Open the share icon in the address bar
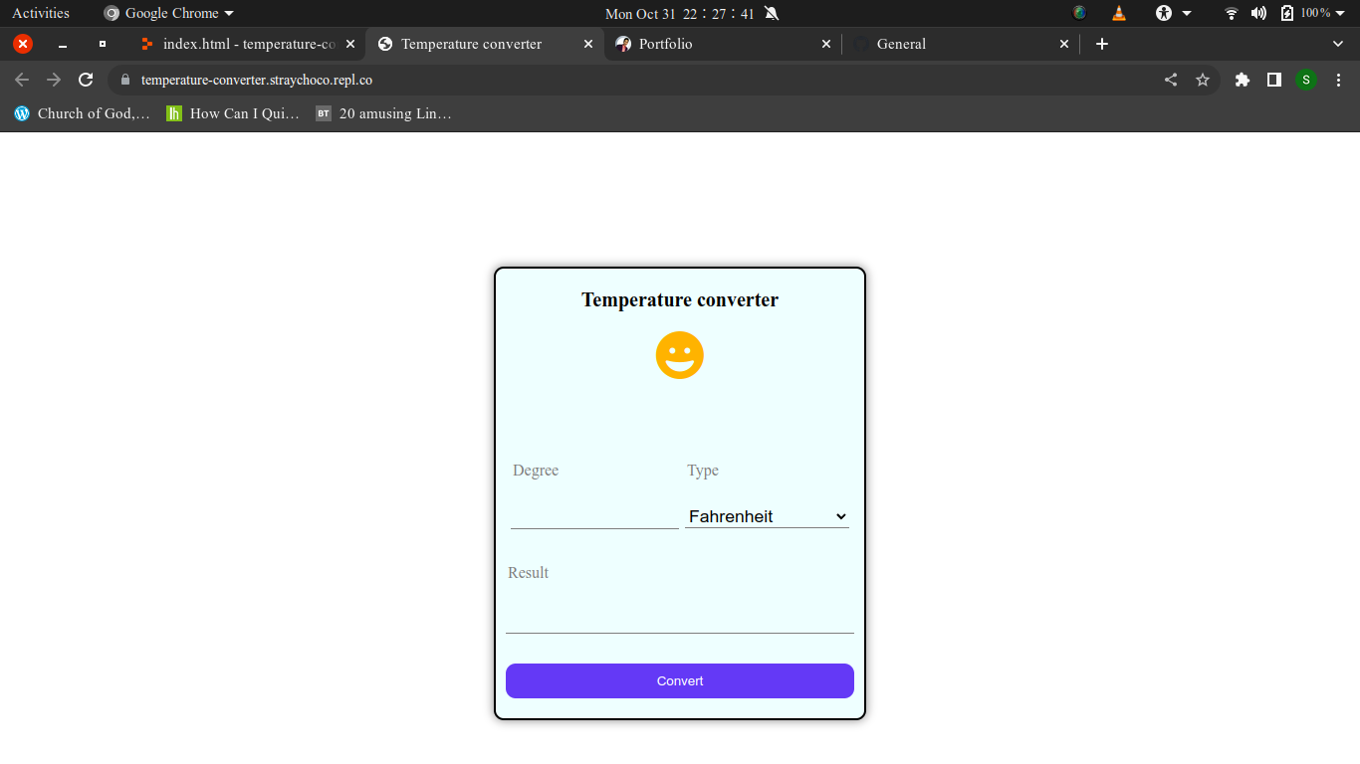This screenshot has width=1360, height=764. pos(1171,80)
